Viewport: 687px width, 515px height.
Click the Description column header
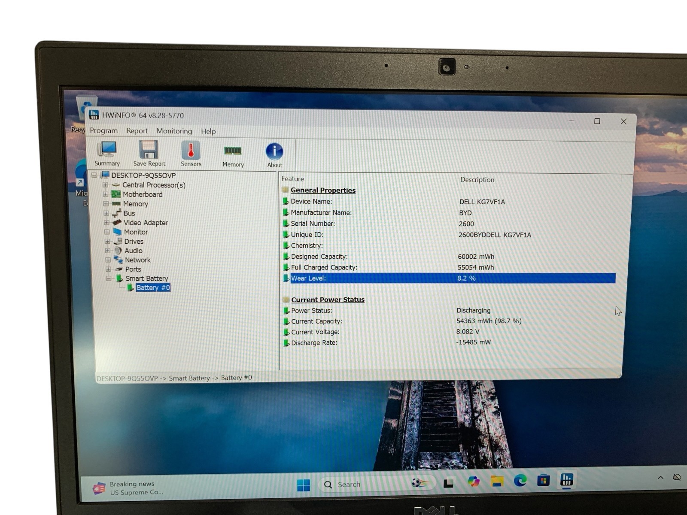[x=477, y=180]
